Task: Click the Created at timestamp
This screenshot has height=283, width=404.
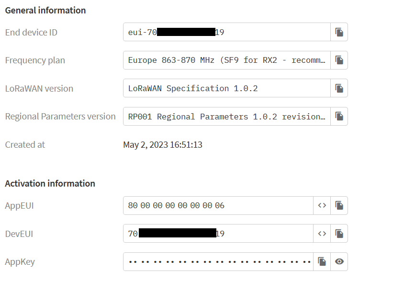Action: tap(163, 144)
